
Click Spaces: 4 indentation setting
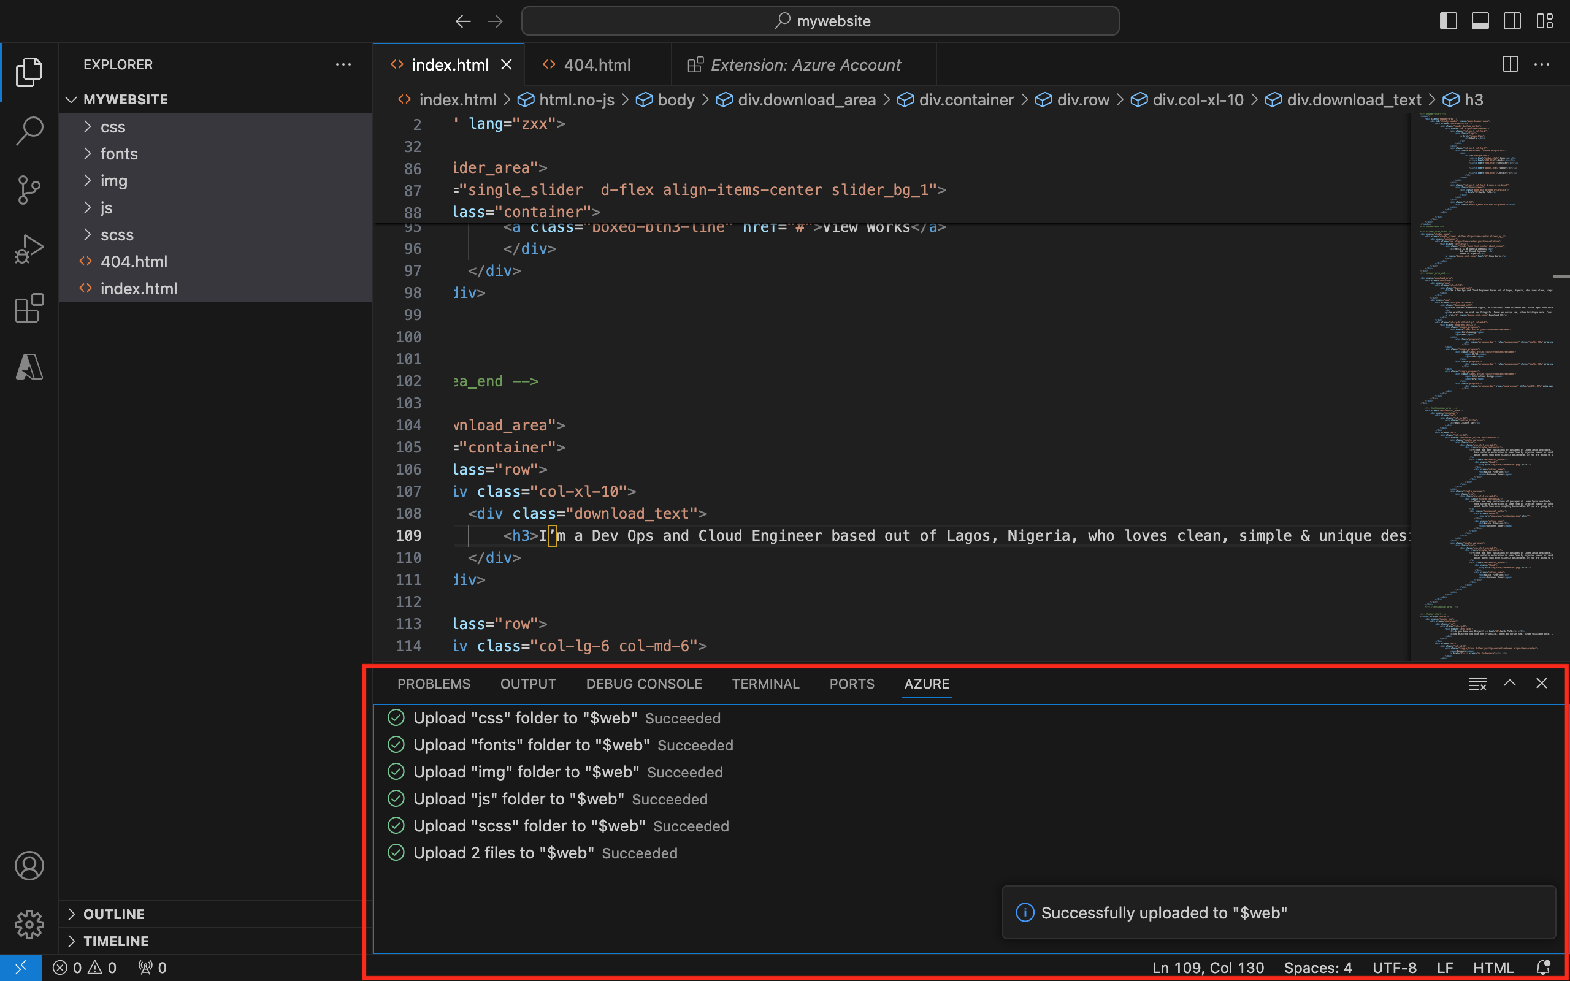pyautogui.click(x=1317, y=968)
